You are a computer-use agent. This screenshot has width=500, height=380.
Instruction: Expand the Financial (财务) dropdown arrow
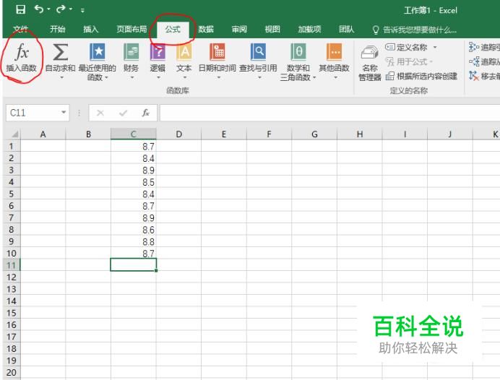pyautogui.click(x=132, y=77)
